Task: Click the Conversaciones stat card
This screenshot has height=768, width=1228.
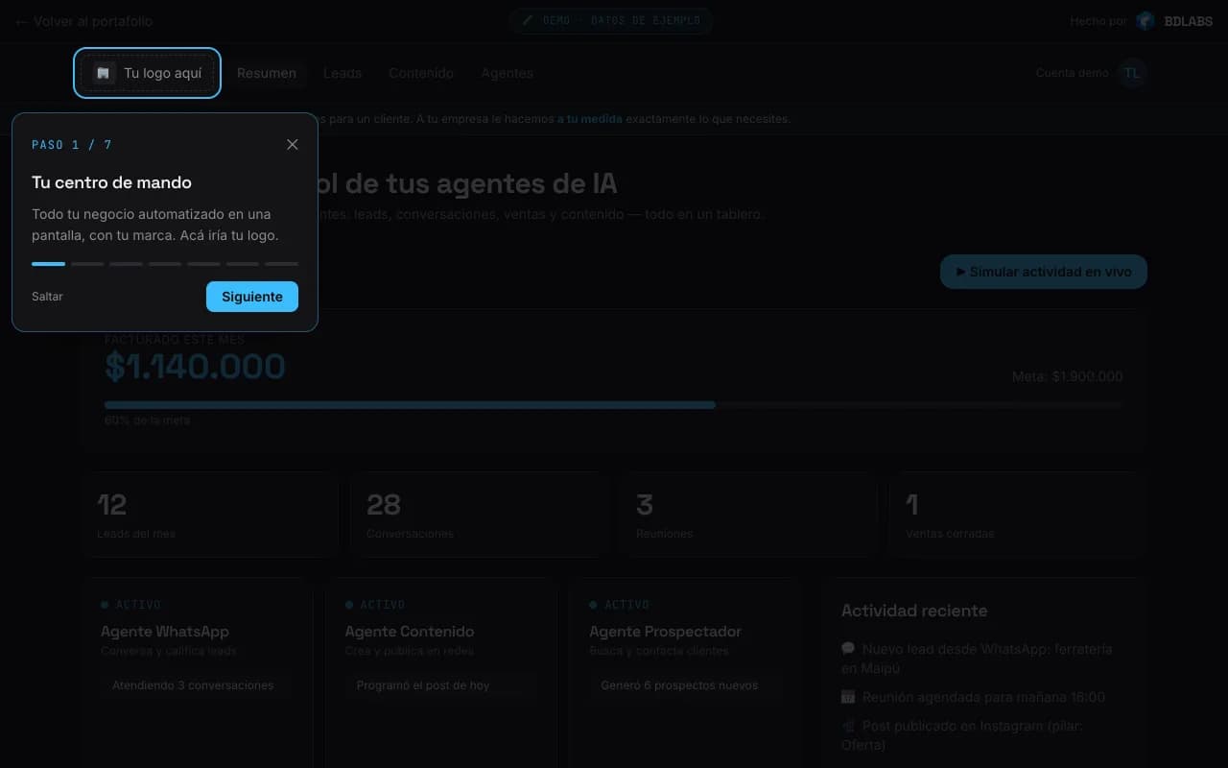Action: tap(480, 515)
